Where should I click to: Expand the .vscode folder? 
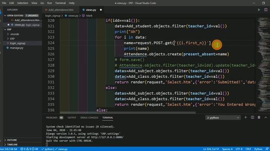coord(14,34)
